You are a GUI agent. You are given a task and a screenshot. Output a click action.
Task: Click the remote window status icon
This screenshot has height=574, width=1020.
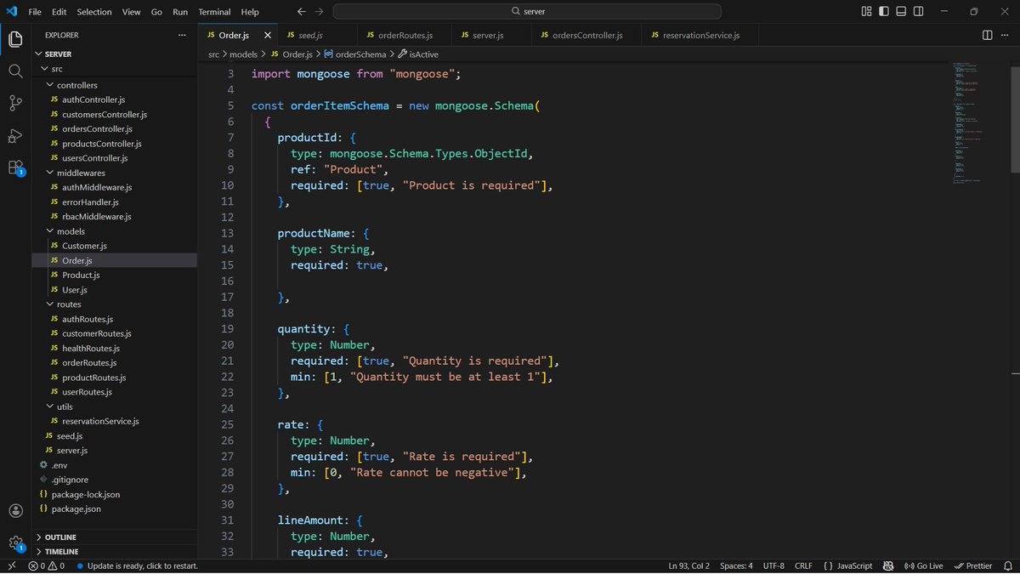[11, 565]
